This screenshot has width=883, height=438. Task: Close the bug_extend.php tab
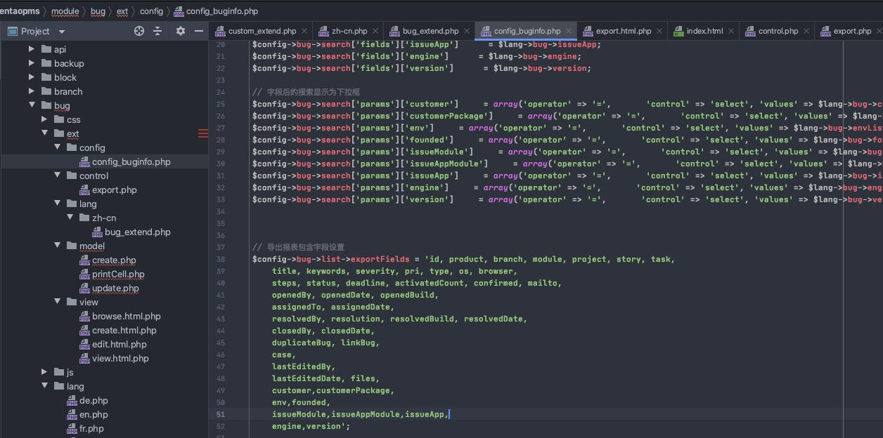[x=467, y=31]
